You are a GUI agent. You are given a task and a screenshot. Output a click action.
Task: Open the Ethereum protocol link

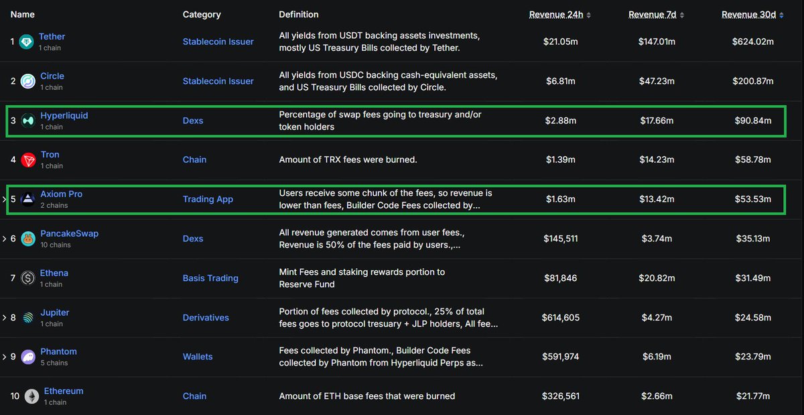point(64,391)
